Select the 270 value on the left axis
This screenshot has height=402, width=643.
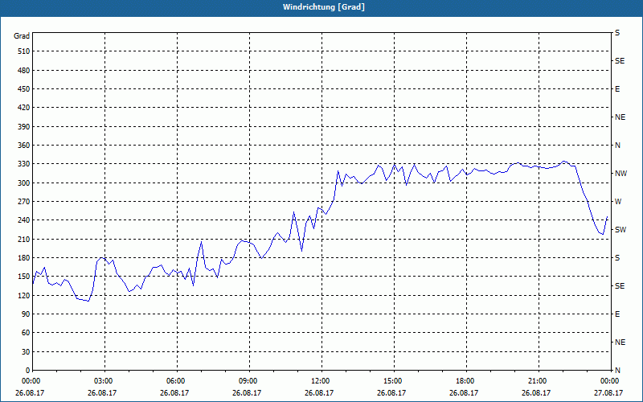(24, 202)
